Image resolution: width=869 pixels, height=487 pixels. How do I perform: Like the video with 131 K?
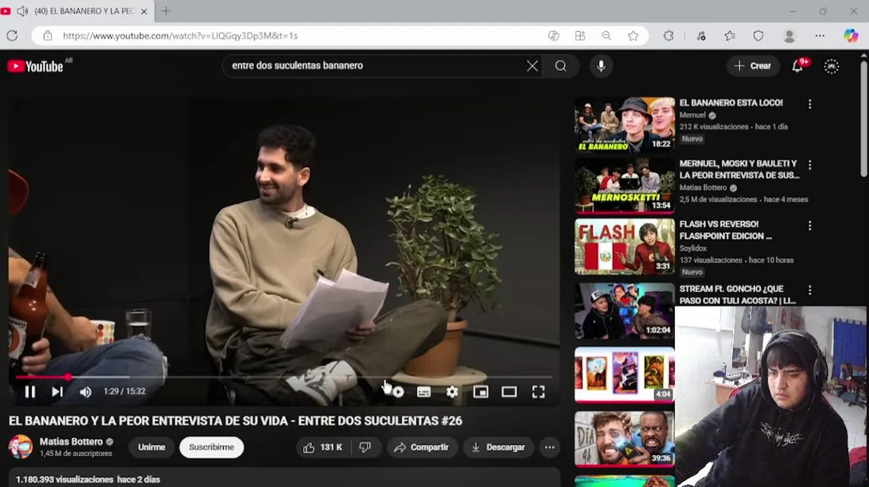pyautogui.click(x=323, y=447)
